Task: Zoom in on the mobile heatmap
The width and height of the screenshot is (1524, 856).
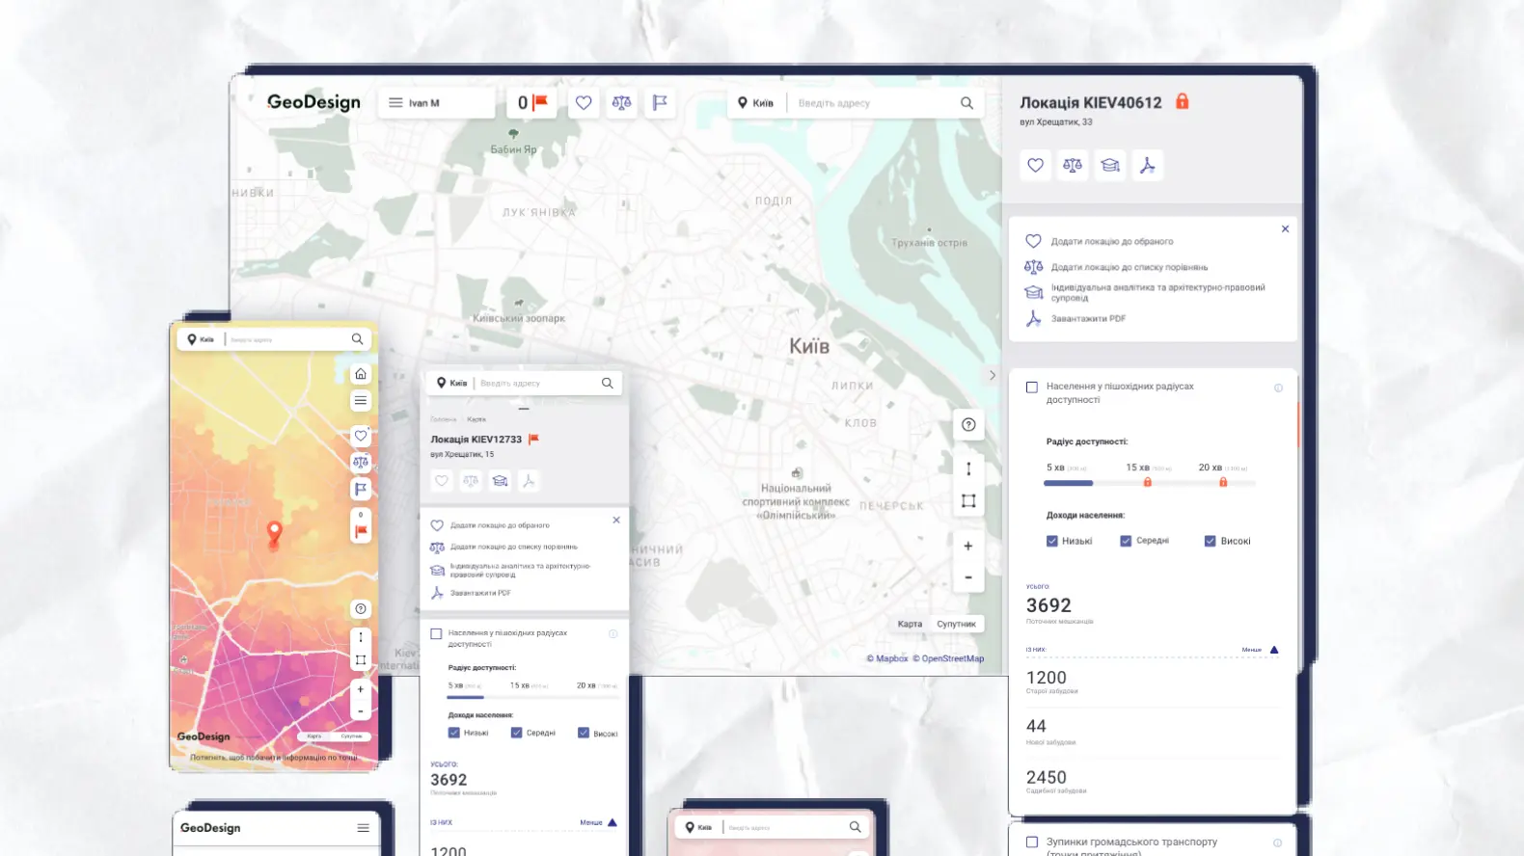Action: (361, 689)
